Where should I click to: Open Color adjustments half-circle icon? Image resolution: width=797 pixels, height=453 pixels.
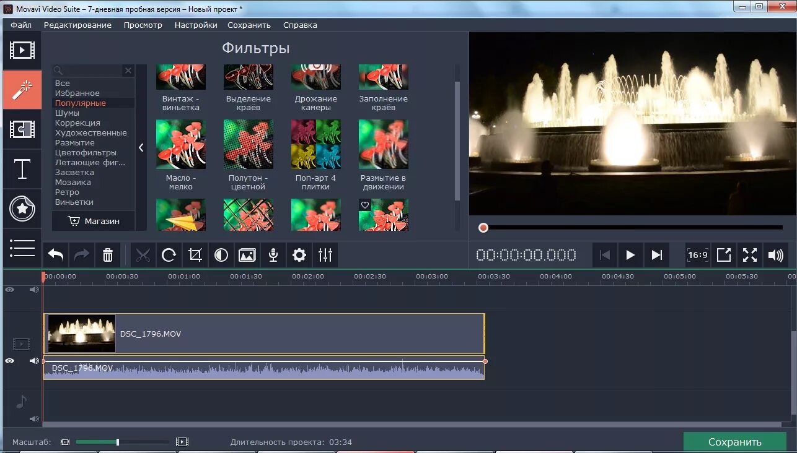[221, 255]
